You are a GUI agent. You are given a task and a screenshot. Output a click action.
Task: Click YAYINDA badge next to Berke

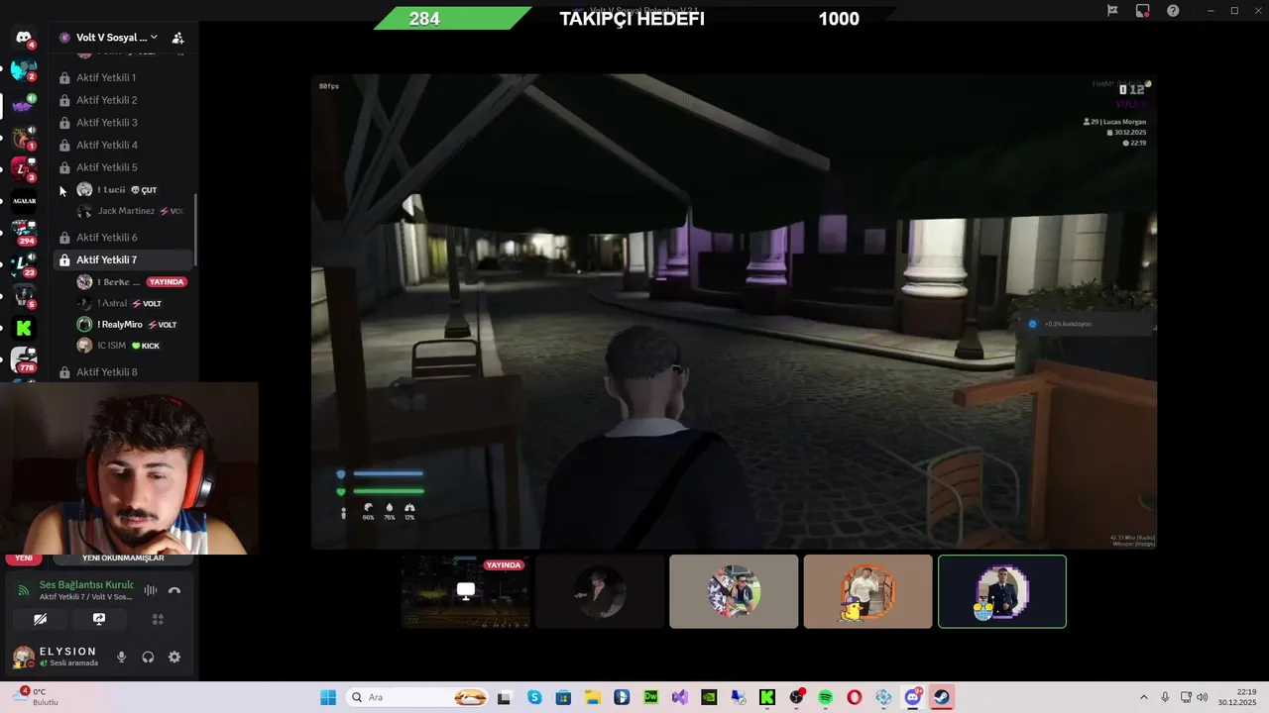point(166,282)
